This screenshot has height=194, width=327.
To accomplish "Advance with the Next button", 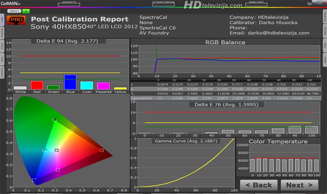I will pos(299,185).
